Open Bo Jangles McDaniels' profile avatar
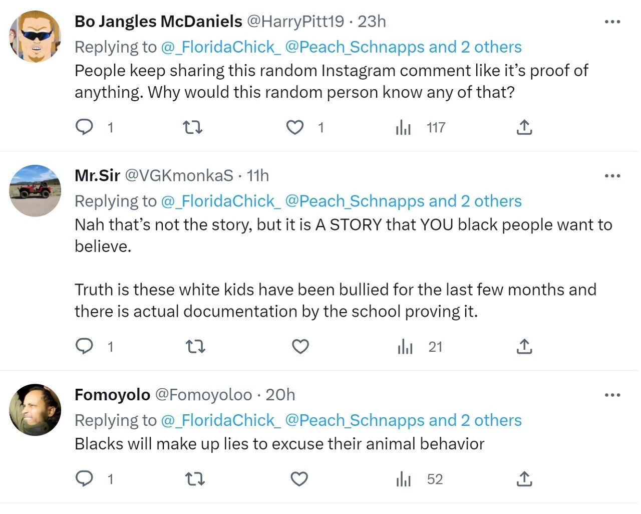 (35, 37)
